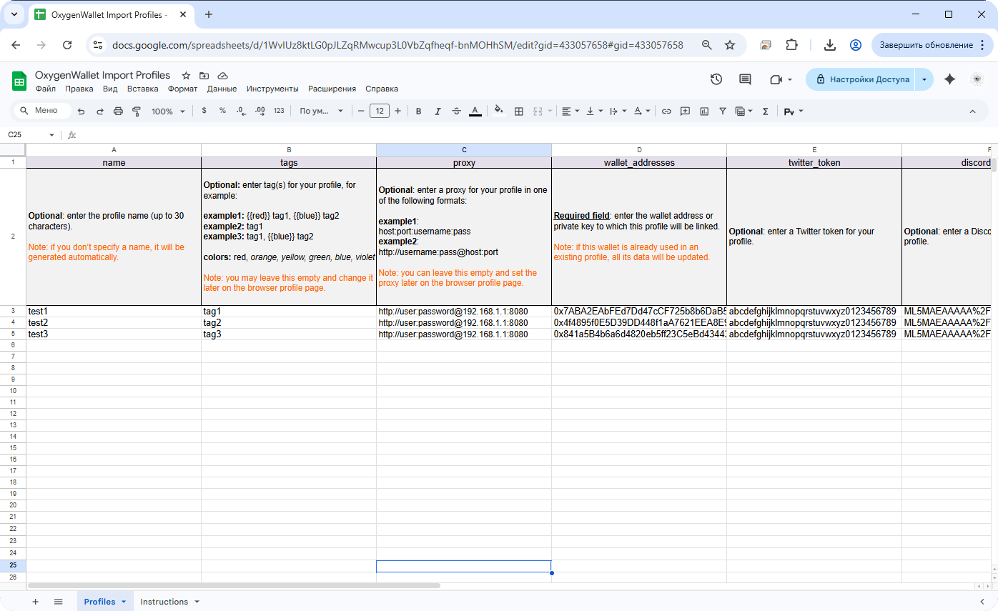Open the cell borders tool

[519, 111]
